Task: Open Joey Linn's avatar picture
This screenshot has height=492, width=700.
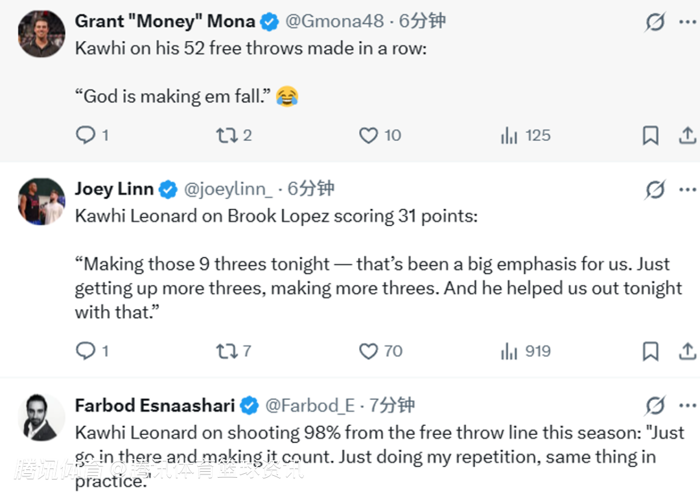Action: pos(41,202)
